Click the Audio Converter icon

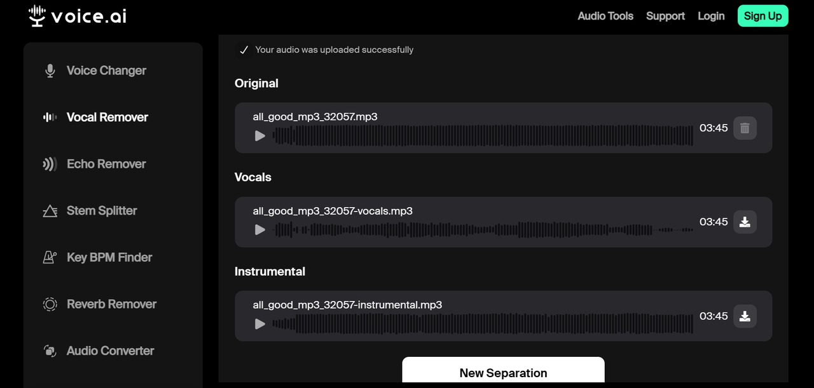(x=50, y=351)
